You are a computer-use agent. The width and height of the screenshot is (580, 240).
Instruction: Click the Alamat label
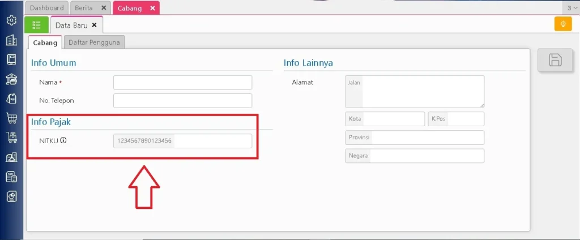[x=302, y=82]
